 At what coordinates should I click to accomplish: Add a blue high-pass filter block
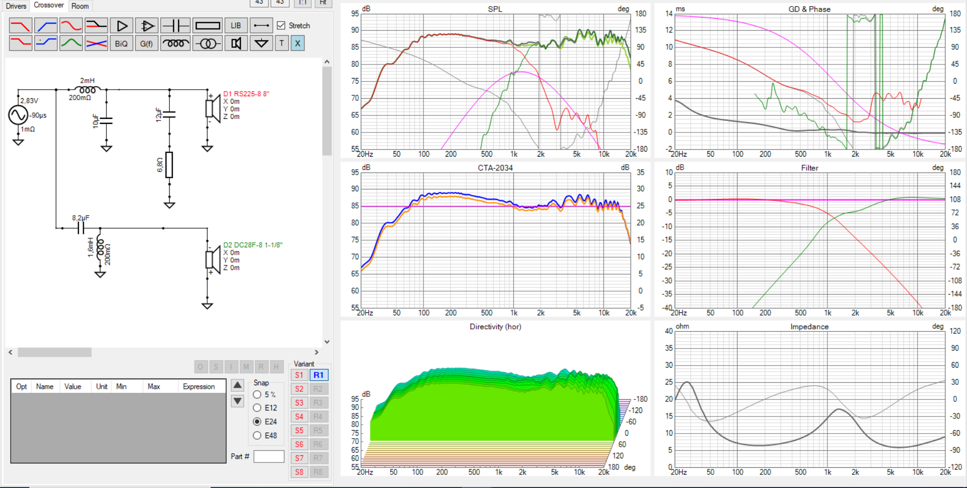click(46, 25)
